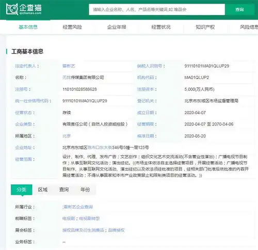The width and height of the screenshot is (258, 250).
Task: Click the 北京市东城区市场监督管理局 registration authority
Action: pyautogui.click(x=212, y=101)
